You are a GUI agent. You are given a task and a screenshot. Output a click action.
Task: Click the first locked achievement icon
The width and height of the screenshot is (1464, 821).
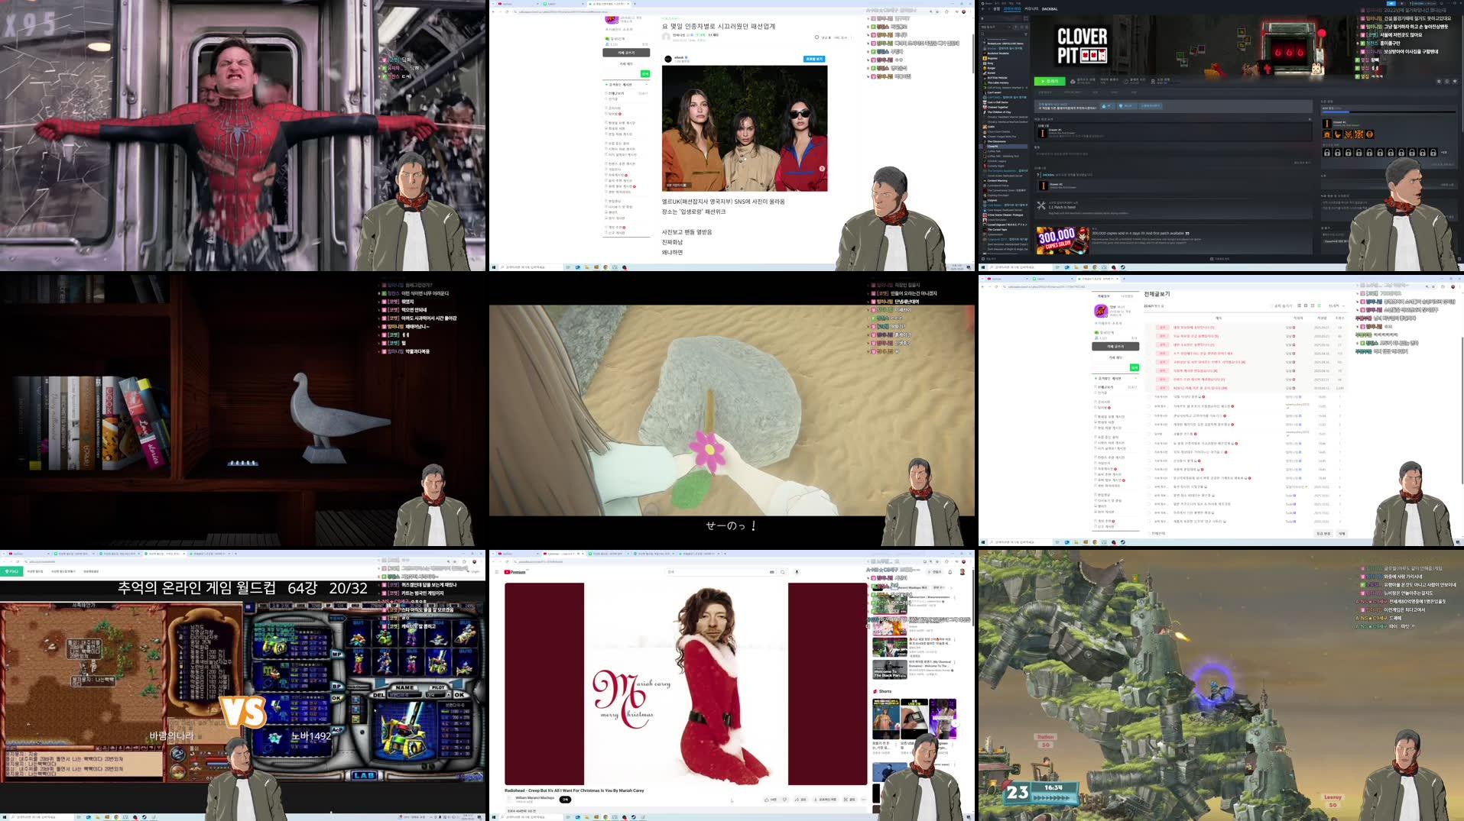pos(1326,153)
